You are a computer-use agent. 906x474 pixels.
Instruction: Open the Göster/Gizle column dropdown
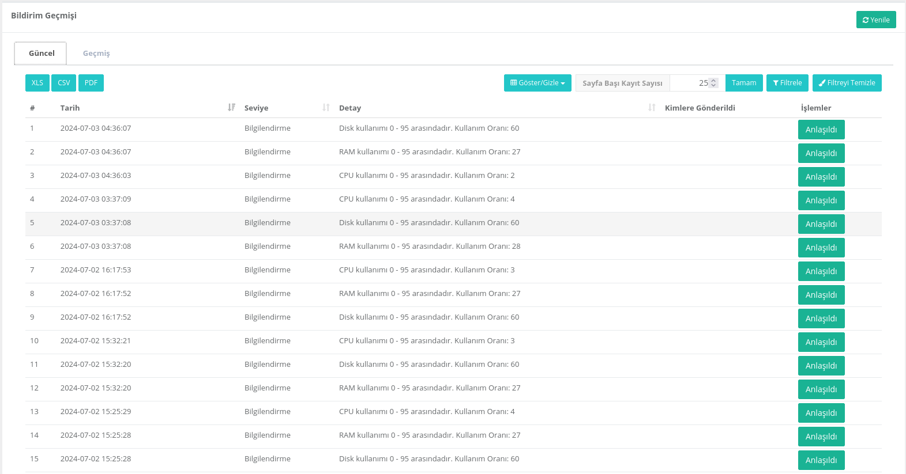point(537,83)
